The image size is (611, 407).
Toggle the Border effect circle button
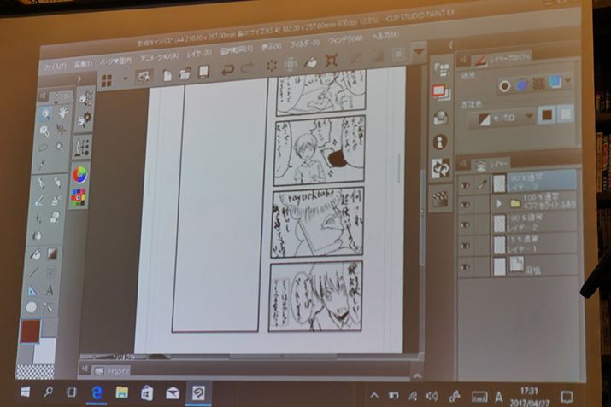(505, 86)
